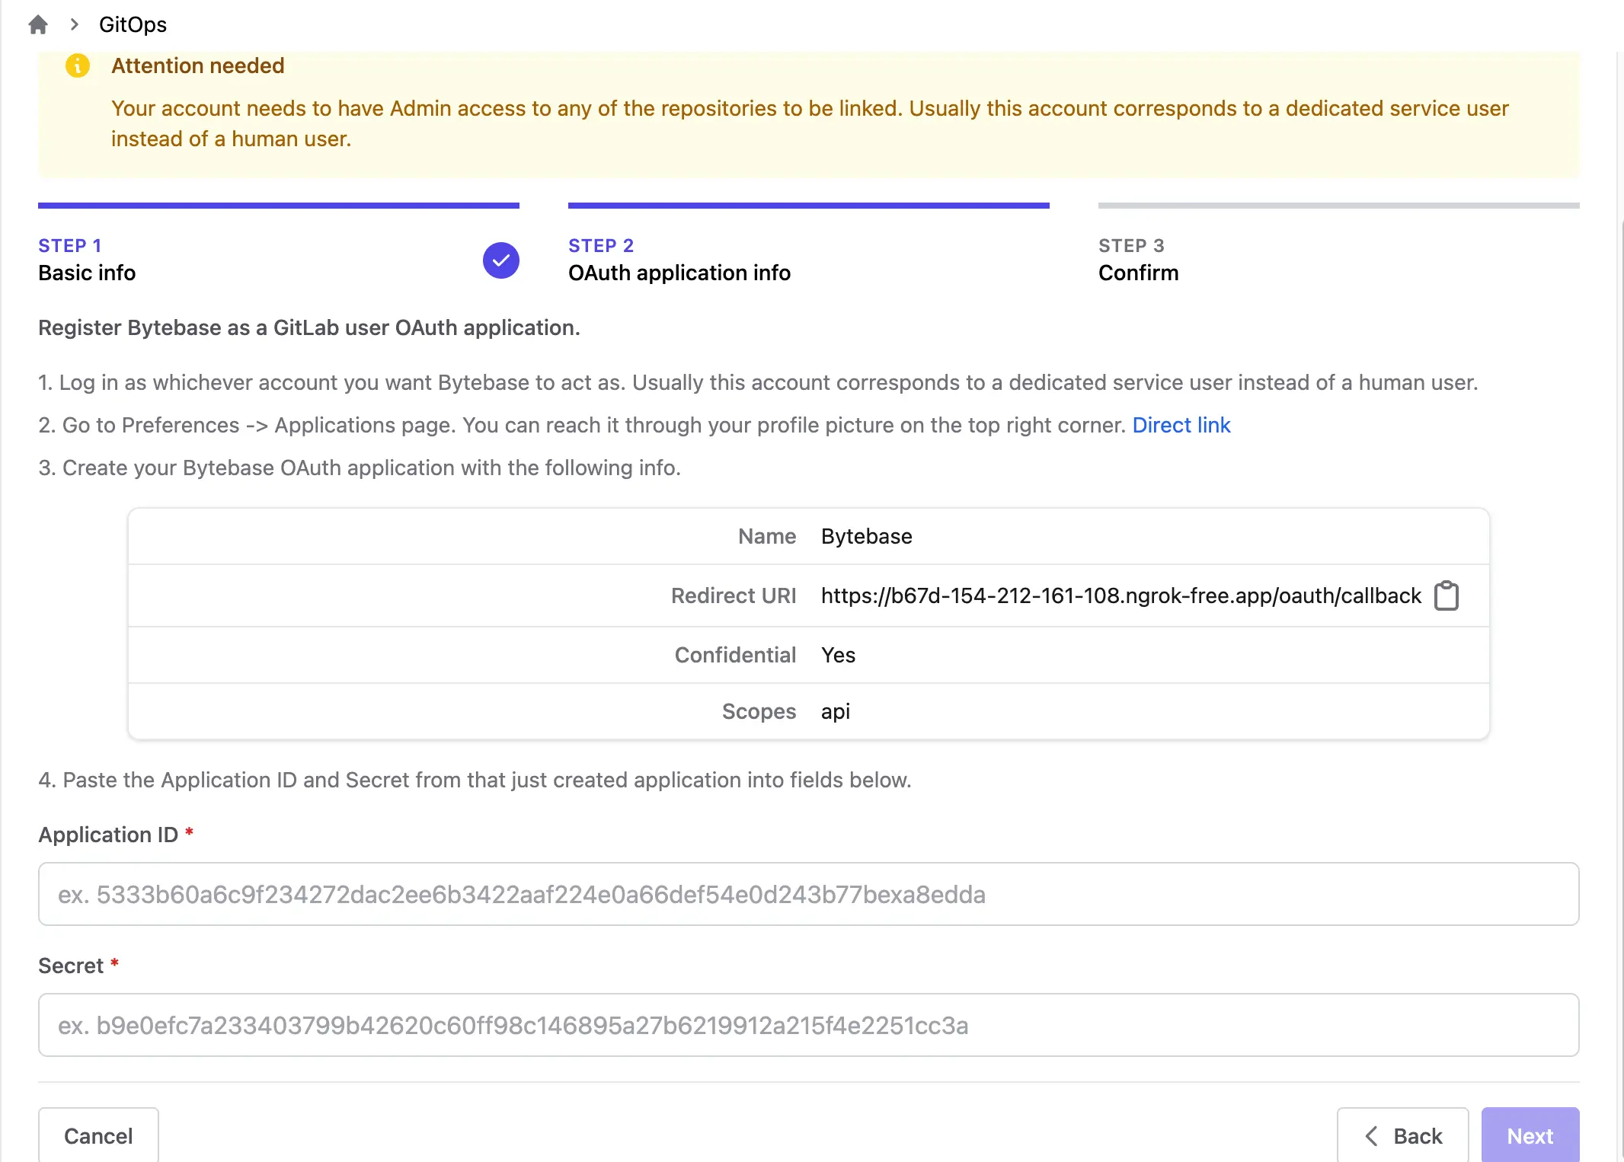This screenshot has width=1624, height=1162.
Task: Copy the Redirect URI with clipboard icon
Action: (x=1447, y=595)
